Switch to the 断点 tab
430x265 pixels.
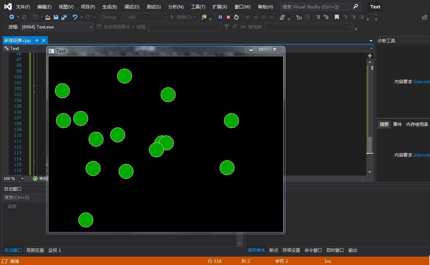tap(273, 250)
